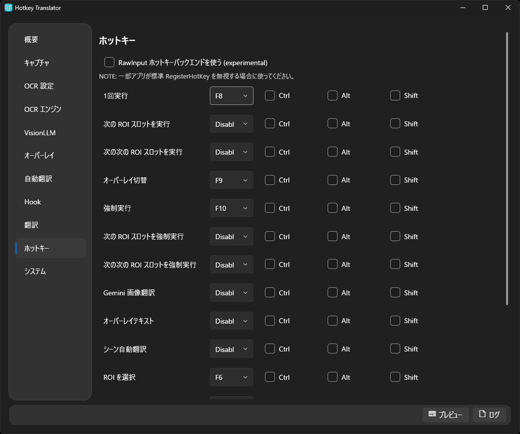Maximize the Hotkey Translator window
Viewport: 520px width, 434px height.
[485, 7]
